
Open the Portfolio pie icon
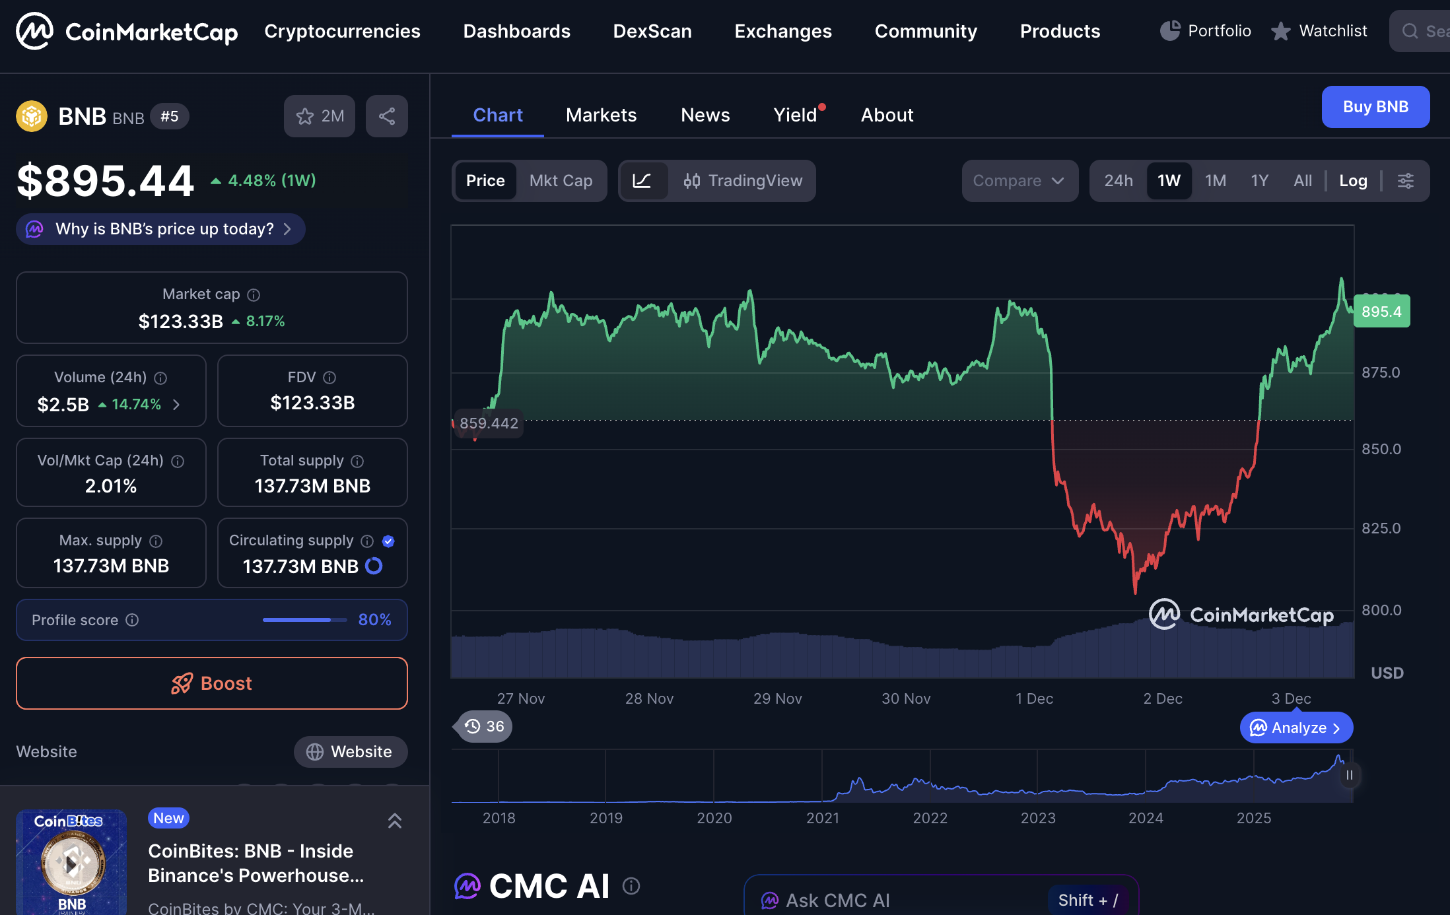click(x=1170, y=30)
